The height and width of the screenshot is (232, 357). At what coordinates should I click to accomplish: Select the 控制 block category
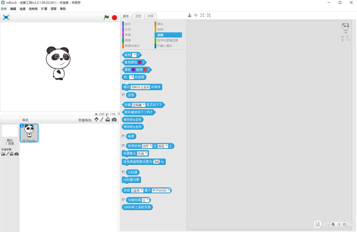point(160,30)
